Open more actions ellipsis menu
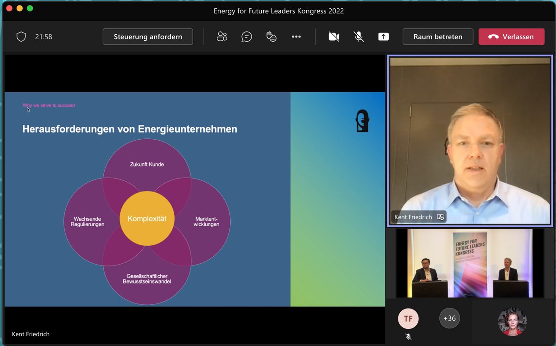The width and height of the screenshot is (556, 346). click(x=297, y=37)
